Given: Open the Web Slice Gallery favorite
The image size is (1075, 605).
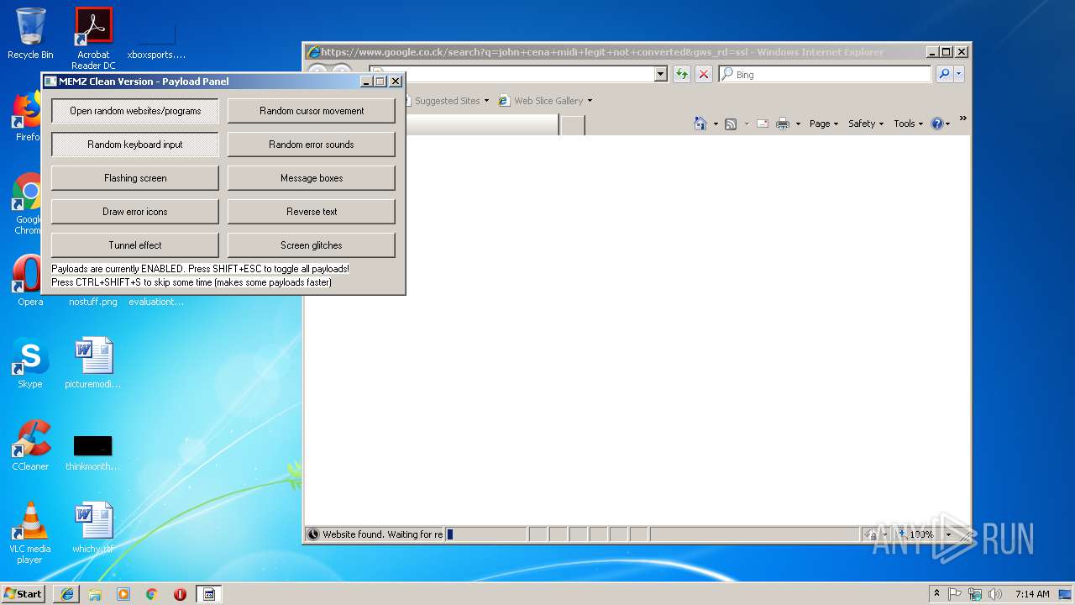Looking at the screenshot, I should point(546,101).
